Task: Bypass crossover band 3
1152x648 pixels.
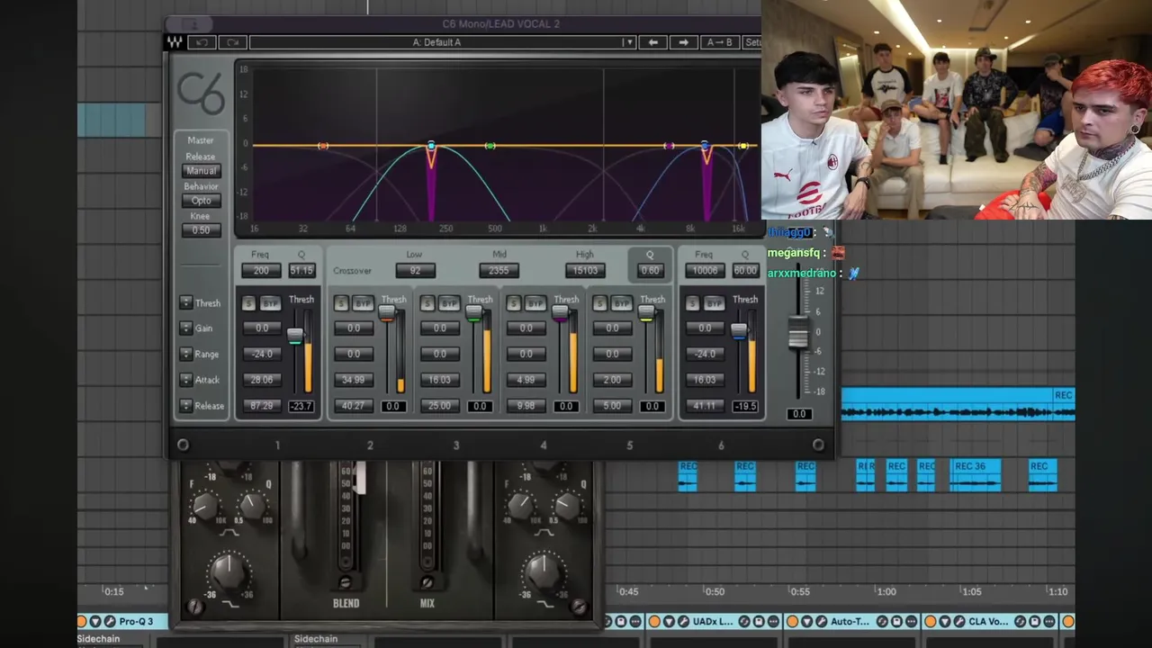Action: [x=449, y=304]
